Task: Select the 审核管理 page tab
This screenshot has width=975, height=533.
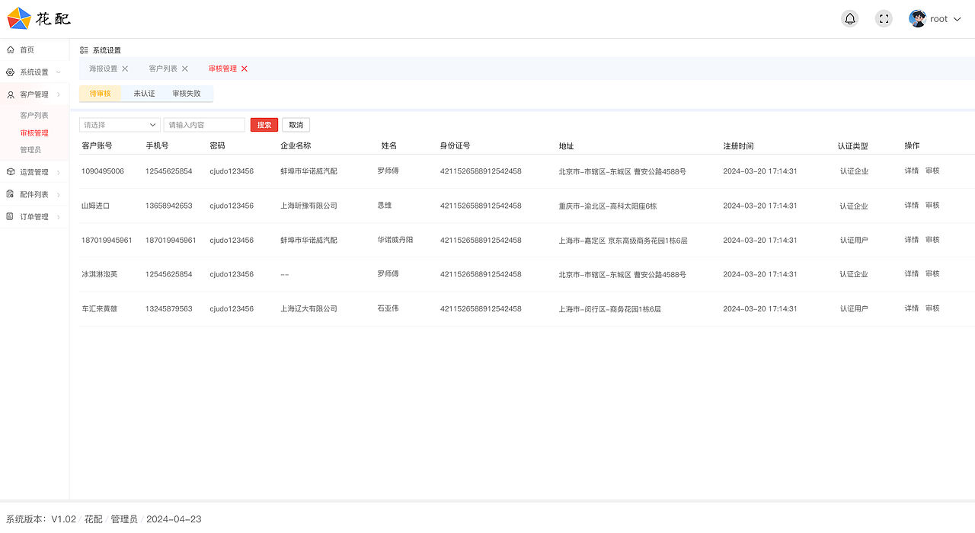Action: click(222, 69)
